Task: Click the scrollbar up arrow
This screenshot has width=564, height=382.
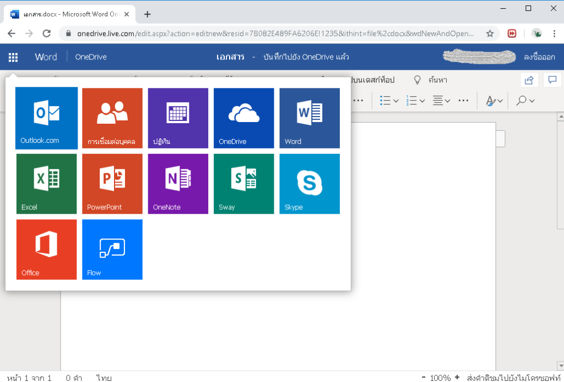Action: 560,117
